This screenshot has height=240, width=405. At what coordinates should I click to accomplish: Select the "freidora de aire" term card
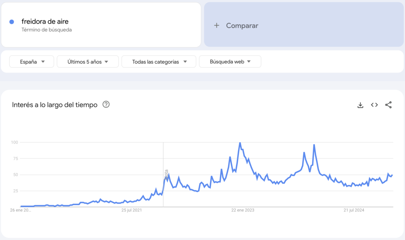tap(101, 25)
